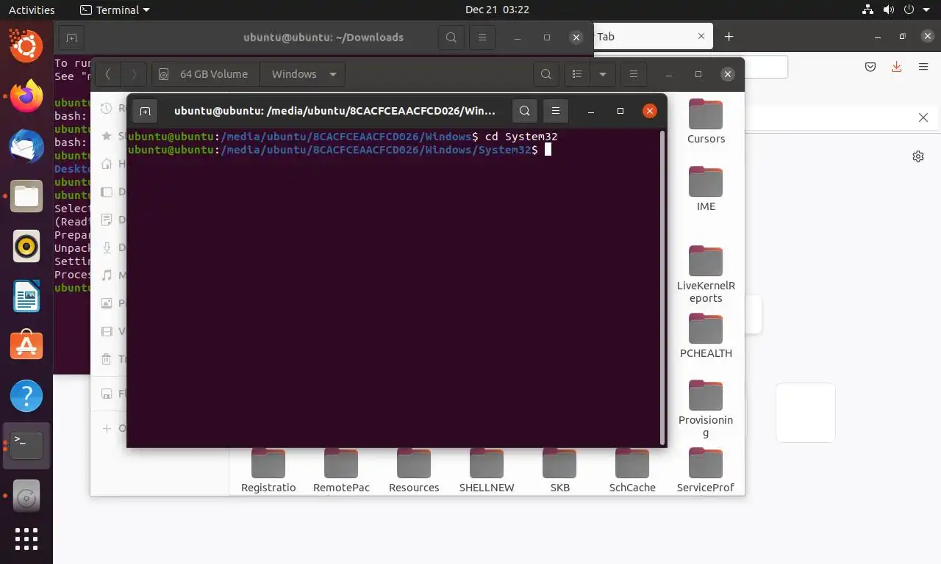
Task: Open view options dropdown in Files
Action: 603,74
